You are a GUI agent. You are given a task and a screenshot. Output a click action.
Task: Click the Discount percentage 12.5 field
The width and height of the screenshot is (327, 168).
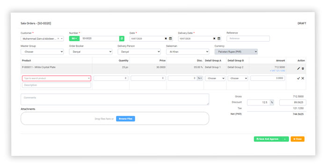[x=259, y=102]
